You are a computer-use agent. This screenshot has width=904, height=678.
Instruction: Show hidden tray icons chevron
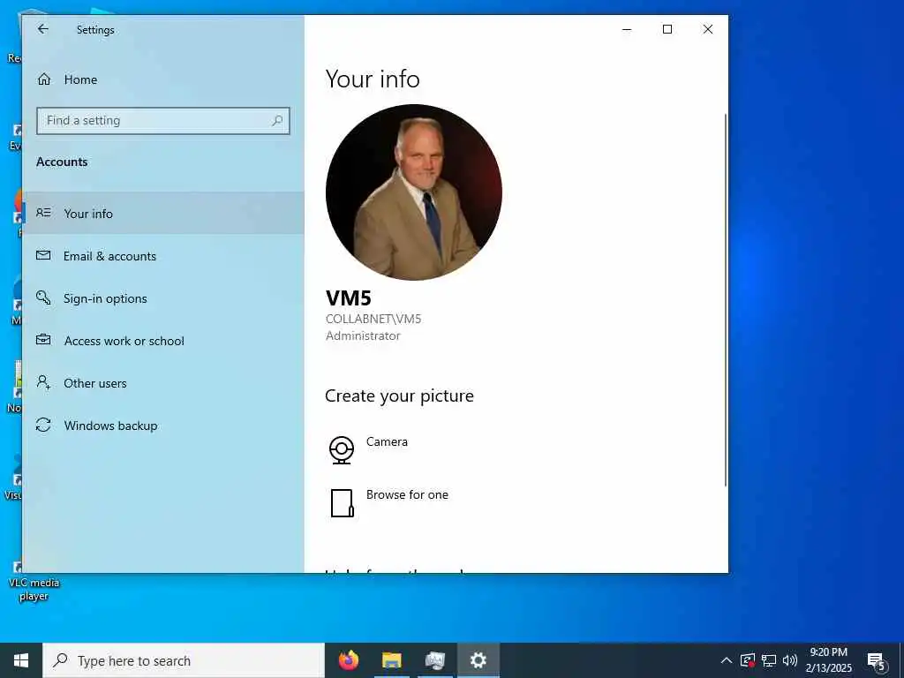[727, 660]
